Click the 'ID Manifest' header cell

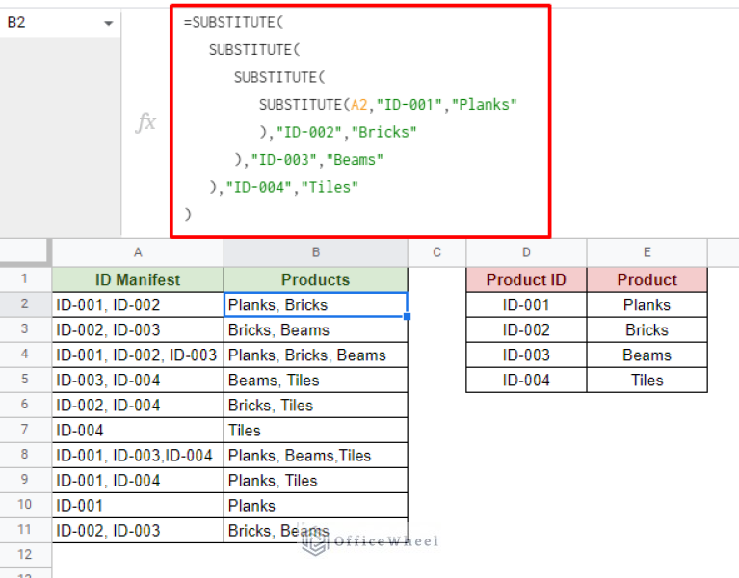(138, 279)
